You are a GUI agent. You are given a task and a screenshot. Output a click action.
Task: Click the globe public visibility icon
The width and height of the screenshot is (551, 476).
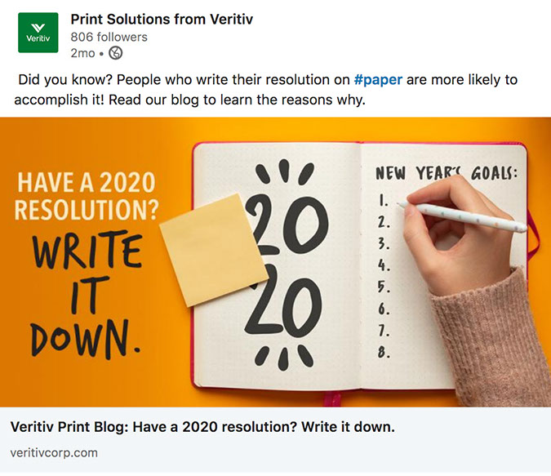(x=116, y=53)
